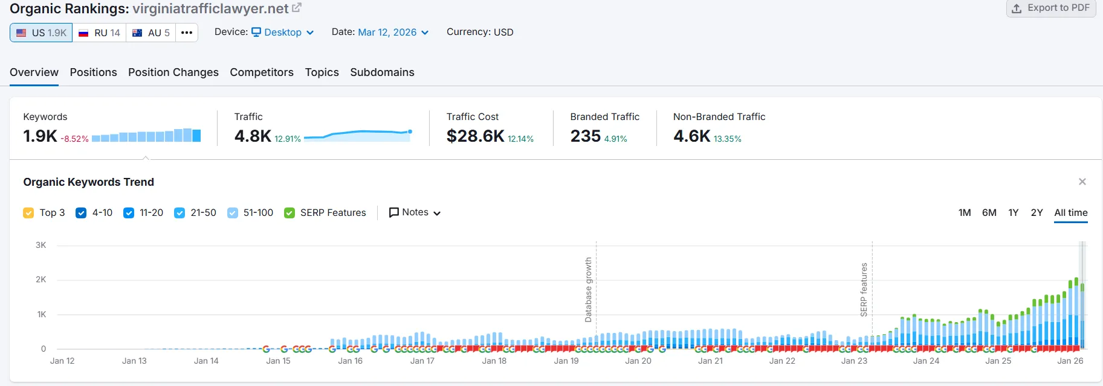
Task: Toggle the 4-10 positions checkbox
Action: pyautogui.click(x=81, y=213)
